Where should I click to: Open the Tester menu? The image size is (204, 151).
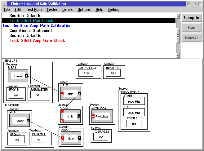coord(52,10)
